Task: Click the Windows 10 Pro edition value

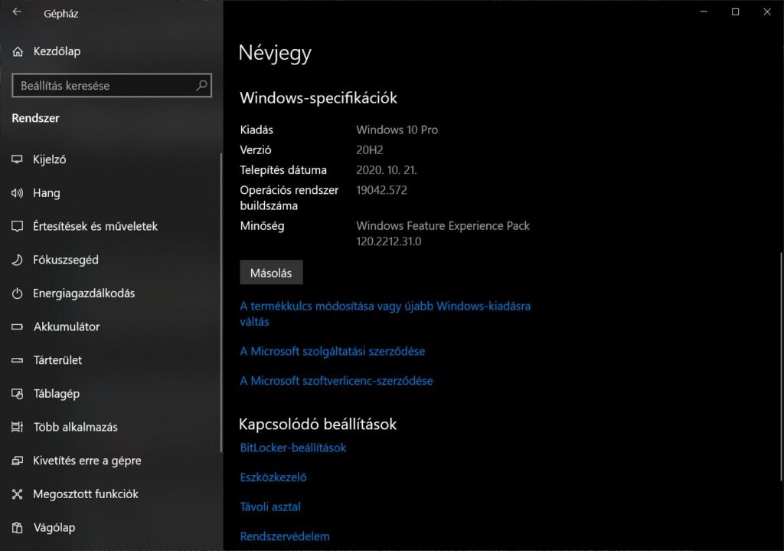Action: (x=397, y=130)
